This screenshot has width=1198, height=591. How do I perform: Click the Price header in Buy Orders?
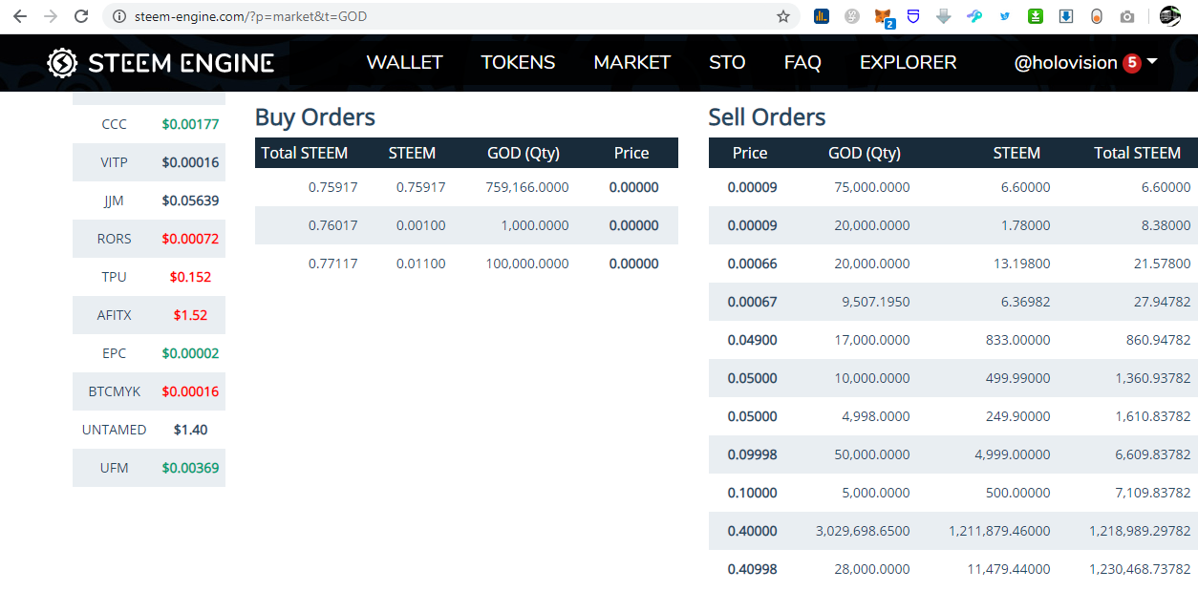[x=631, y=153]
